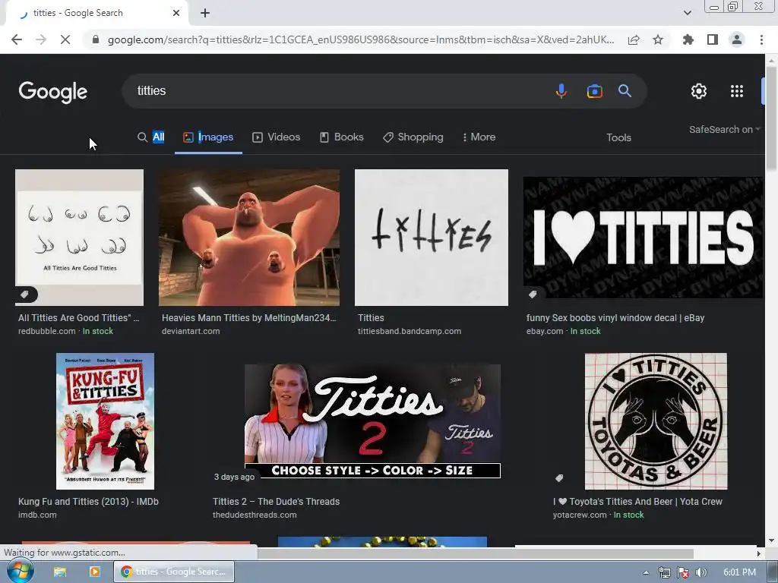Image resolution: width=778 pixels, height=583 pixels.
Task: Toggle the browser side panel icon
Action: click(713, 39)
